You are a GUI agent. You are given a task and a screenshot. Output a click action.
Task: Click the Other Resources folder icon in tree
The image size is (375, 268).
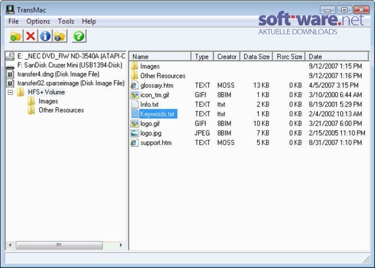point(31,110)
